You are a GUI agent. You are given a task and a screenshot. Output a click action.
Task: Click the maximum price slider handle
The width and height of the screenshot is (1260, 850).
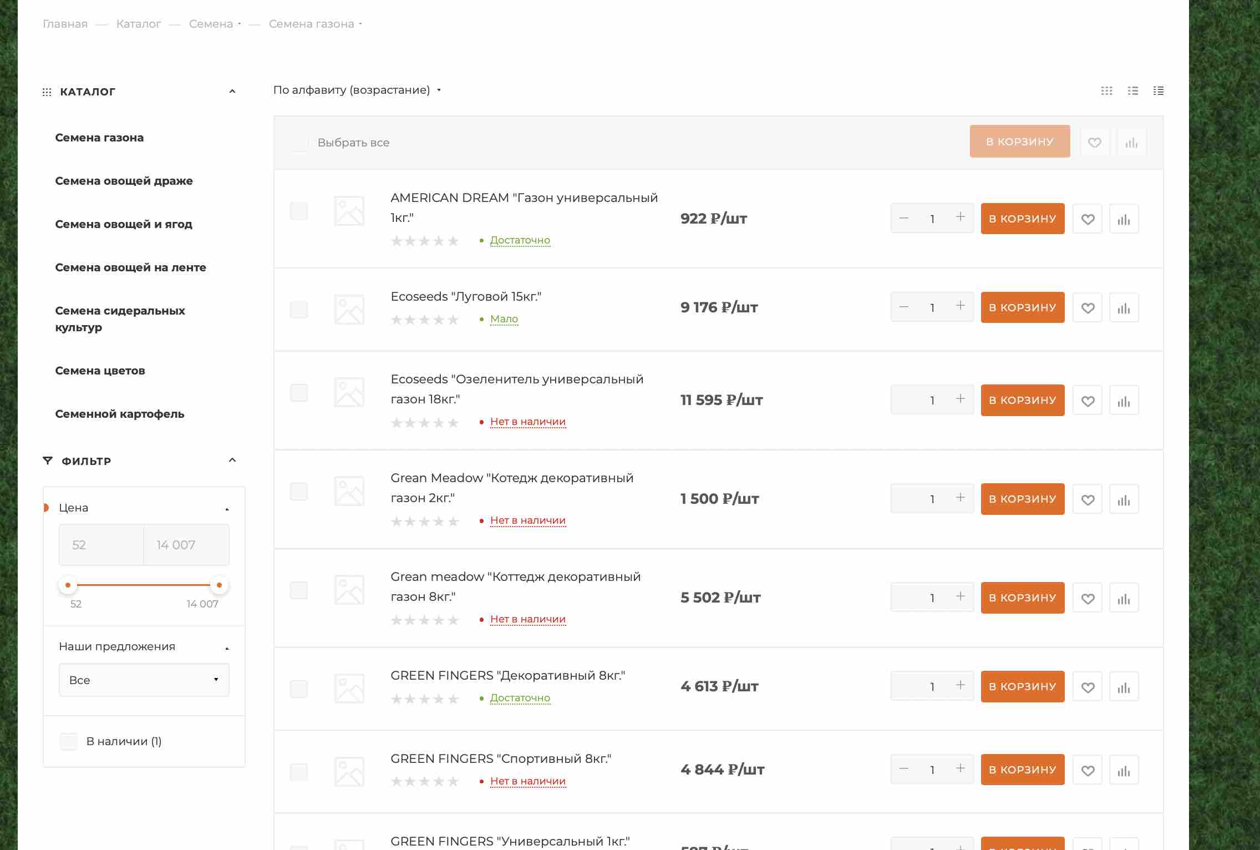pos(219,585)
